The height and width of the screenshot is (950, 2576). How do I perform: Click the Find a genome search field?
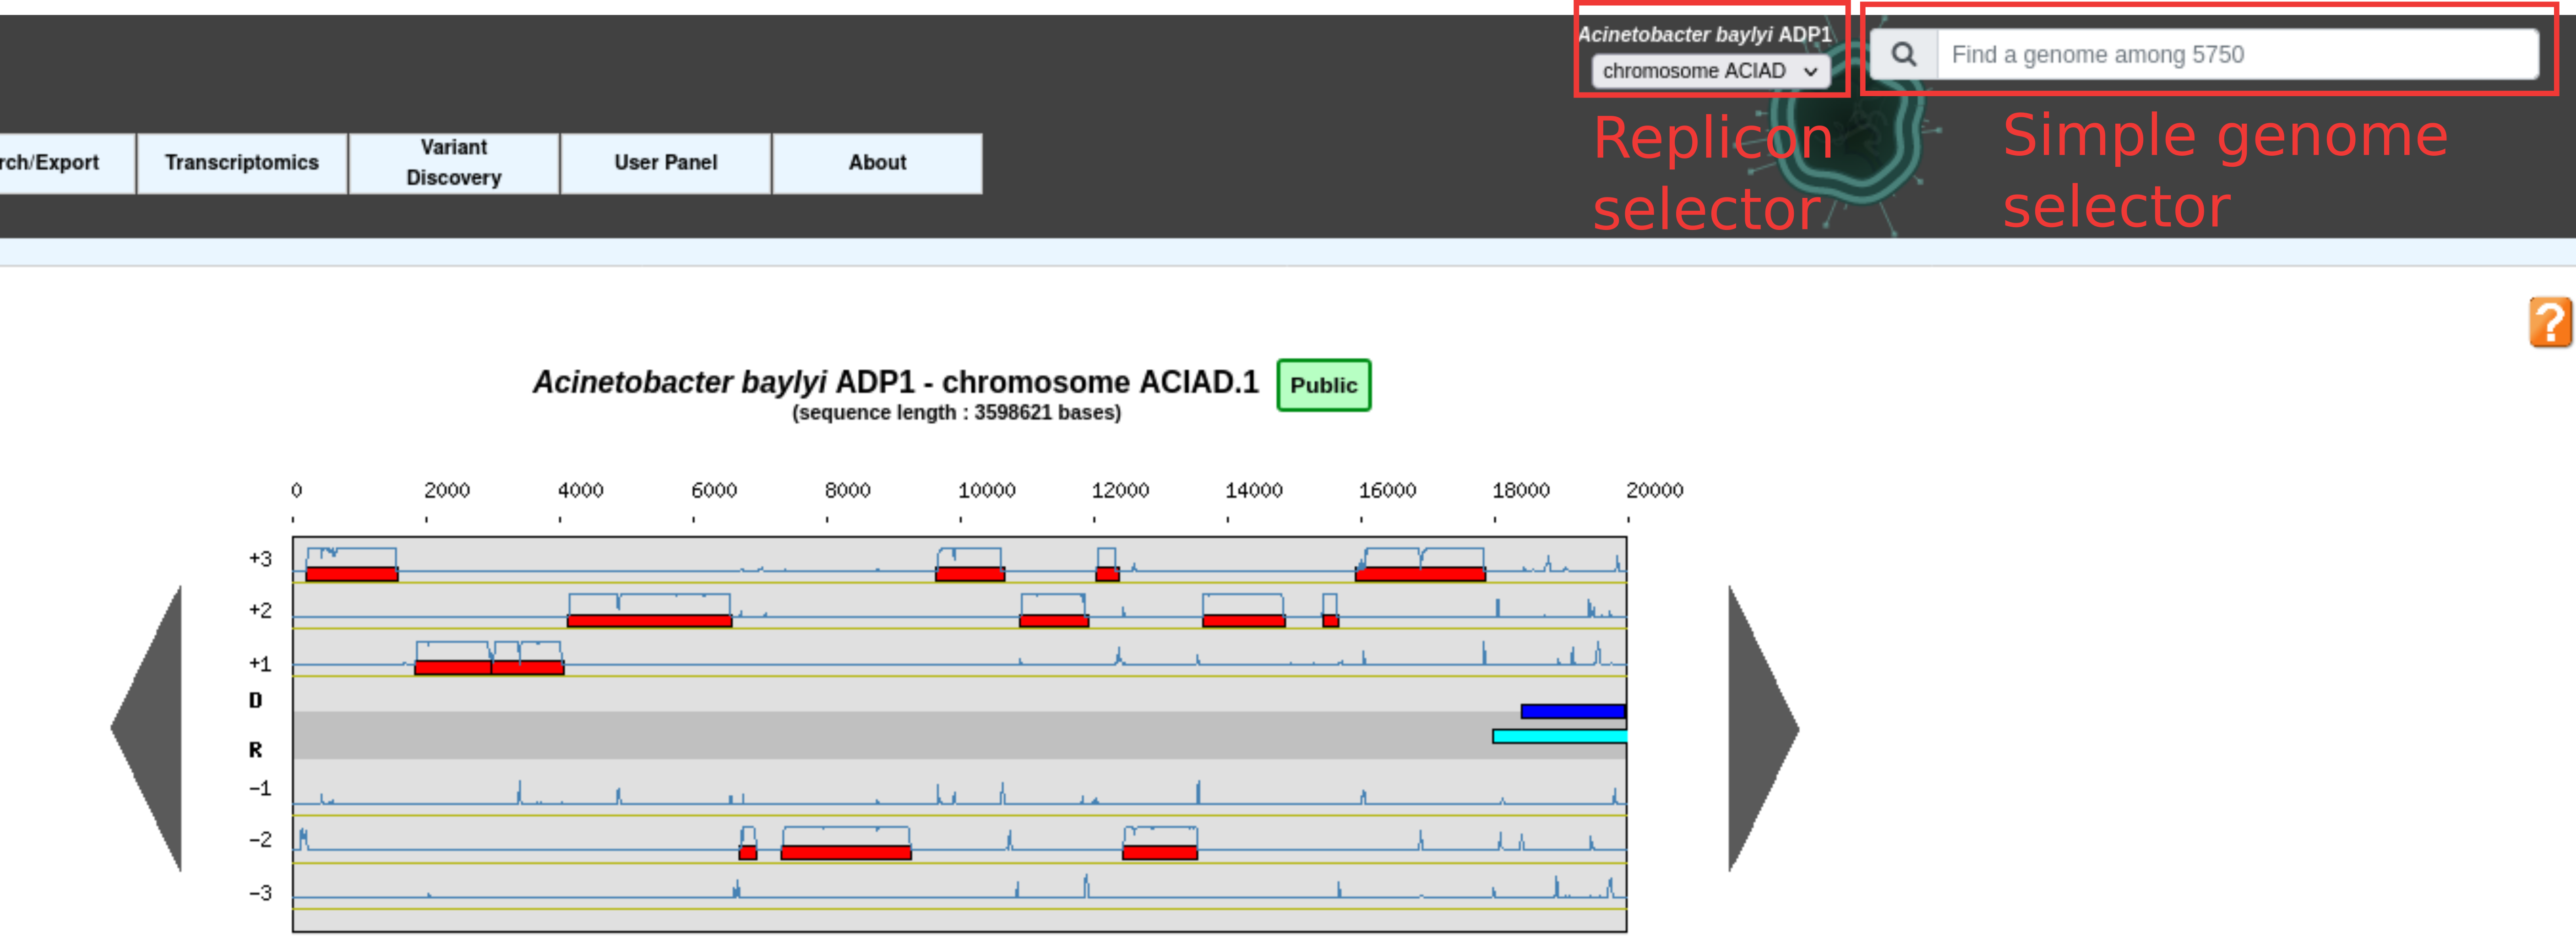[2237, 54]
